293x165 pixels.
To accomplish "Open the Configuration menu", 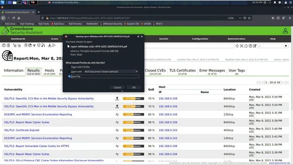I will pyautogui.click(x=200, y=39).
